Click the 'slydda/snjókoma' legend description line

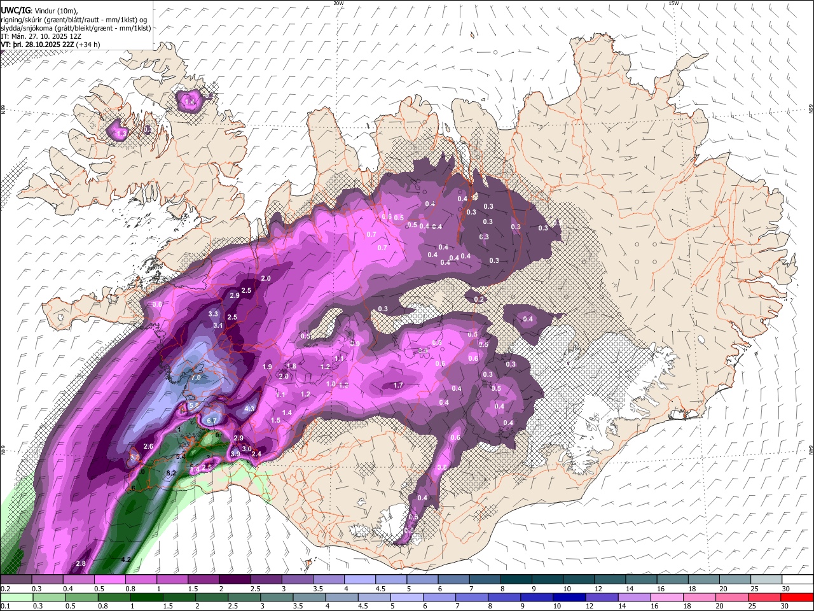point(76,28)
